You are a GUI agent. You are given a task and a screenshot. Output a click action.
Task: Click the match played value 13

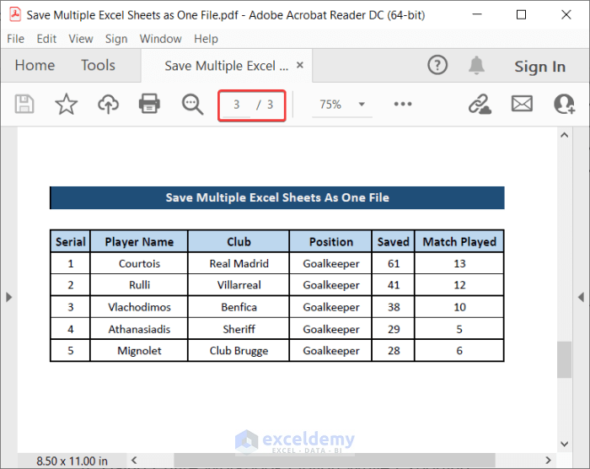click(x=459, y=263)
